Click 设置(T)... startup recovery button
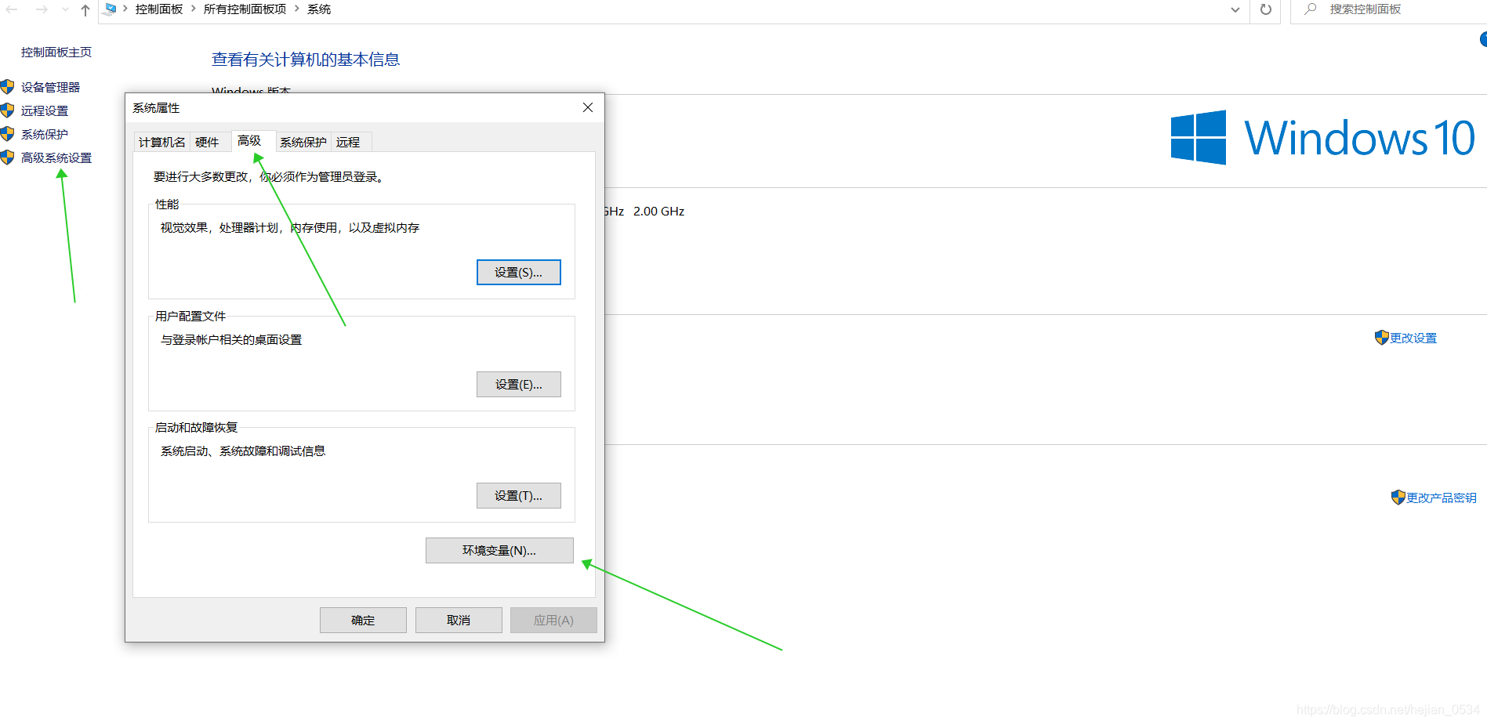The image size is (1487, 724). (x=519, y=496)
